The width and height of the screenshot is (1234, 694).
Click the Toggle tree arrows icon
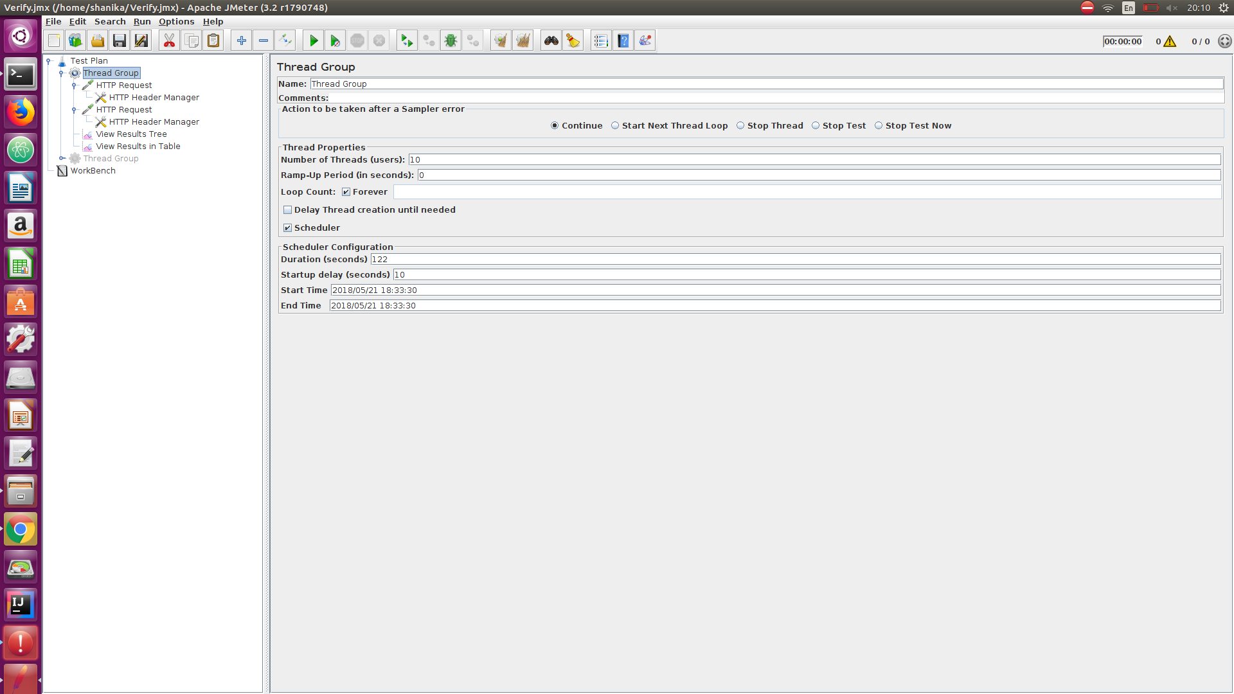point(285,41)
